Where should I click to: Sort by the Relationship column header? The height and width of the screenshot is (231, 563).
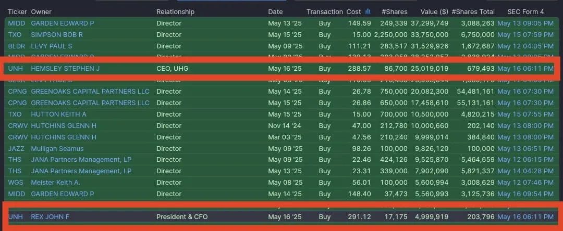pyautogui.click(x=175, y=12)
